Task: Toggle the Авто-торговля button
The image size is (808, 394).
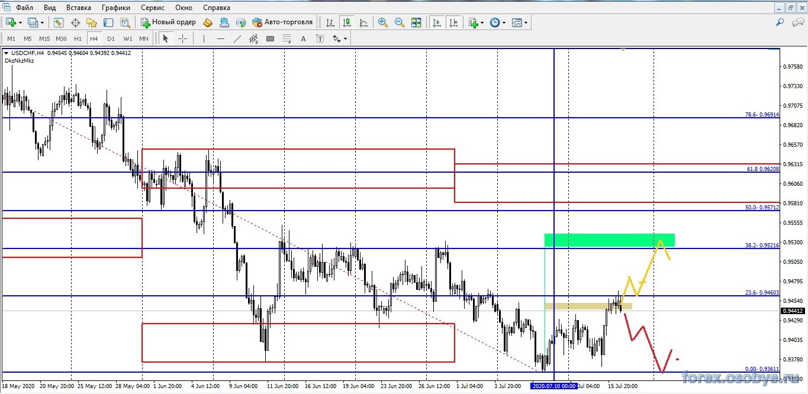Action: click(282, 22)
